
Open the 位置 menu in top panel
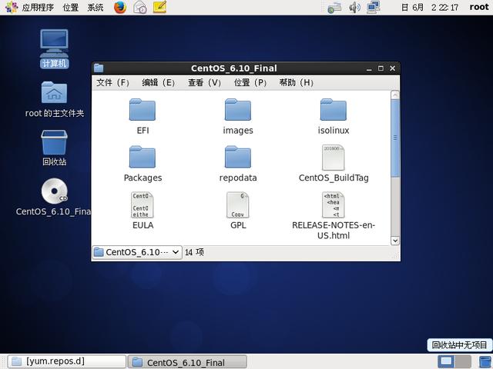70,7
